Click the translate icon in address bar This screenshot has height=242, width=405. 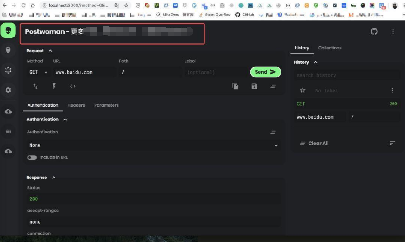click(x=117, y=6)
